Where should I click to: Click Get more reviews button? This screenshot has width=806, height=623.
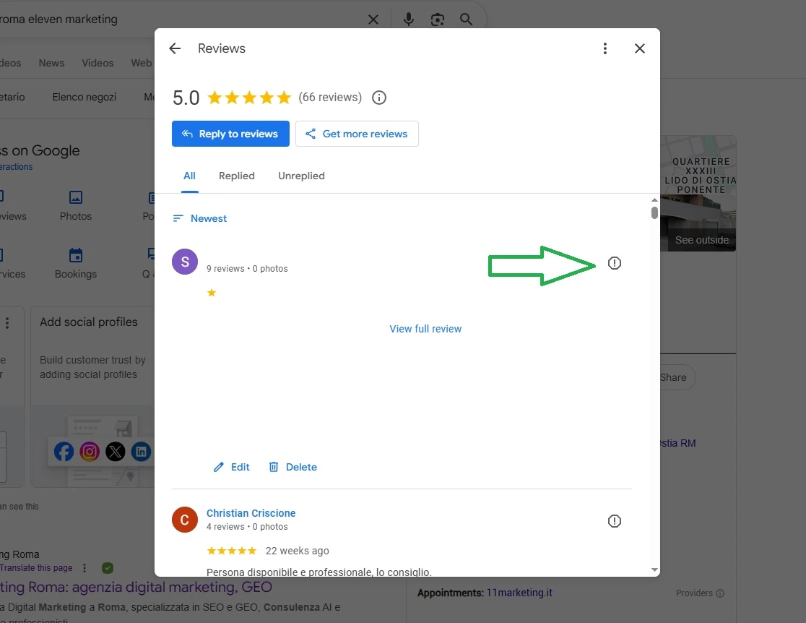tap(357, 134)
